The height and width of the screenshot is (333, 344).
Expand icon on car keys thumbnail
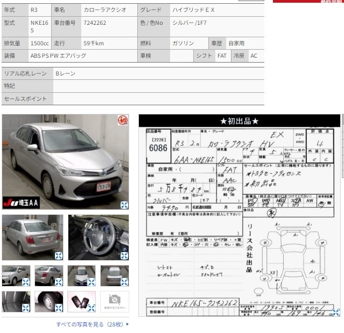point(92,308)
